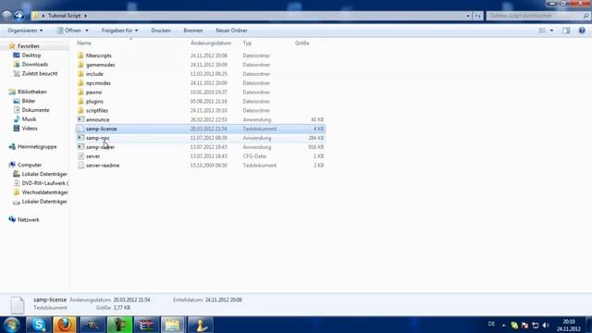Click the 284 KB size of samp-npc
This screenshot has height=333, width=592.
pyautogui.click(x=316, y=138)
